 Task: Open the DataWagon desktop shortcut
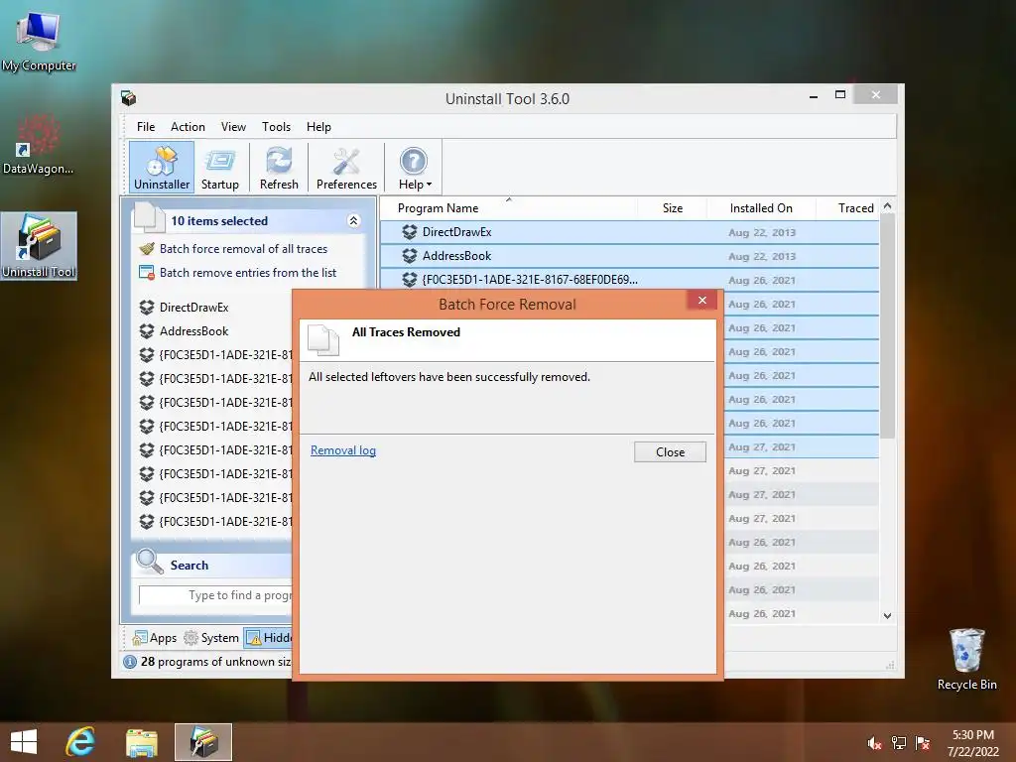(x=39, y=144)
